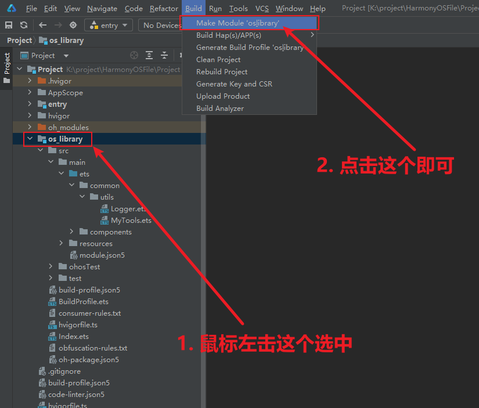Click the Back navigation arrow

42,25
